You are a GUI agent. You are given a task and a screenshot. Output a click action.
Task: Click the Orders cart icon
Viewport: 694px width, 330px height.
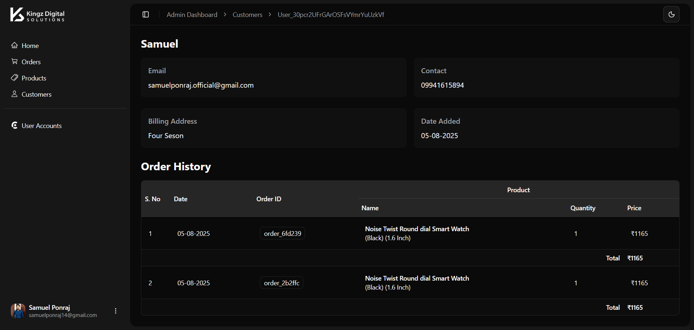pyautogui.click(x=14, y=62)
